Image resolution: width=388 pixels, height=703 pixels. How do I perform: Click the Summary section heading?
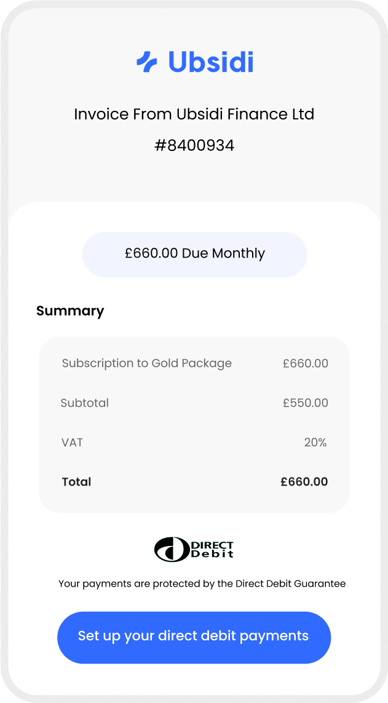70,311
